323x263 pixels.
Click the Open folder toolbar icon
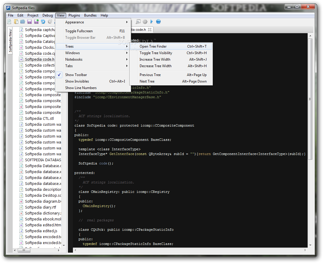coord(23,22)
